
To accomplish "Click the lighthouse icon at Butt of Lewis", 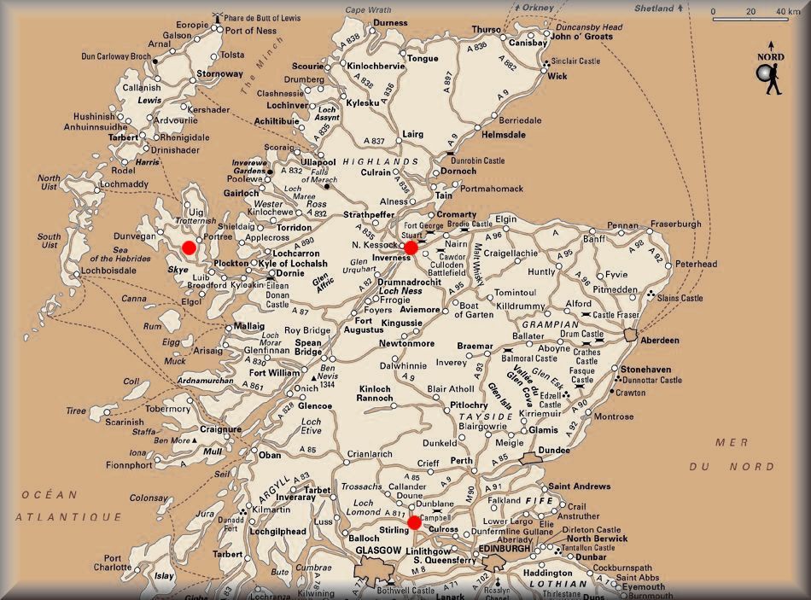I will point(218,17).
